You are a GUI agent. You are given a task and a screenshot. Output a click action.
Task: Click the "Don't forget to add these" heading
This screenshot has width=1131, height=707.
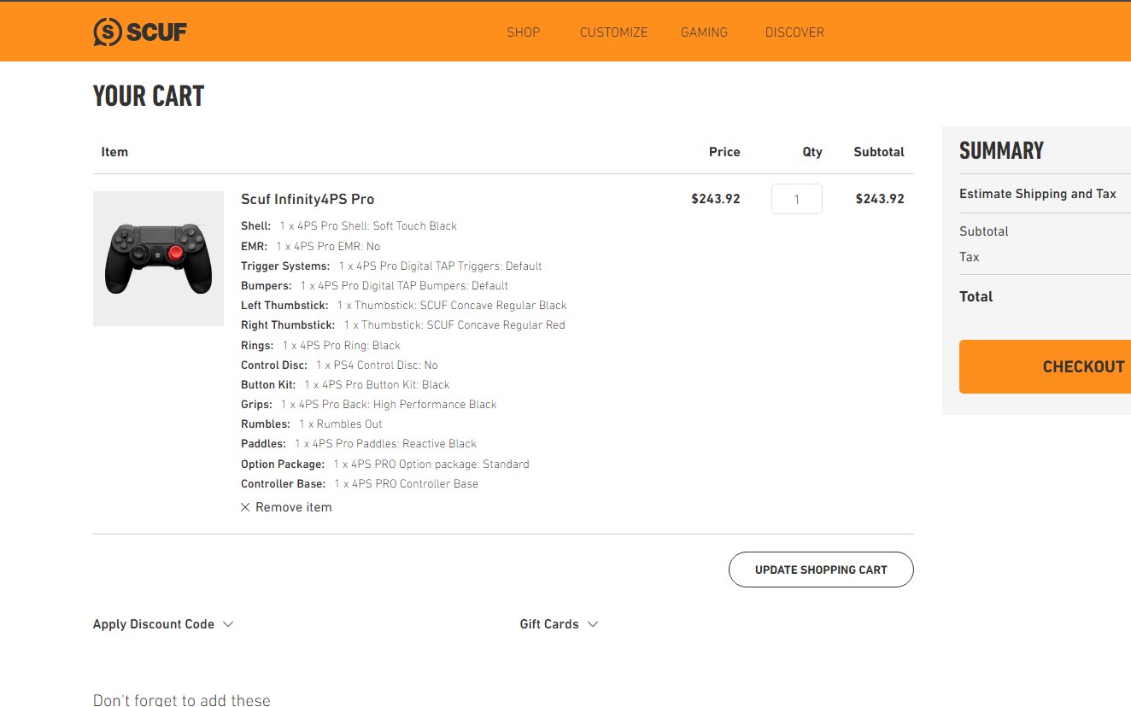click(182, 700)
